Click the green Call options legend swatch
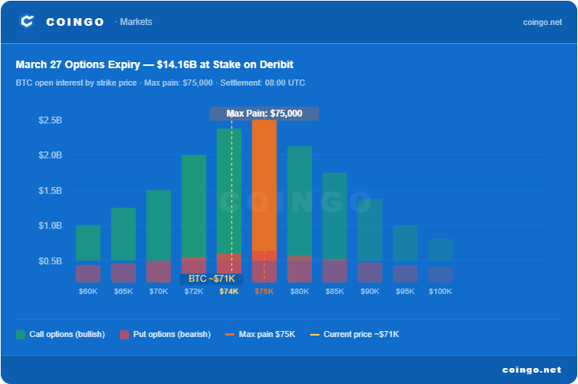Viewport: 578px width, 384px height. coord(20,334)
